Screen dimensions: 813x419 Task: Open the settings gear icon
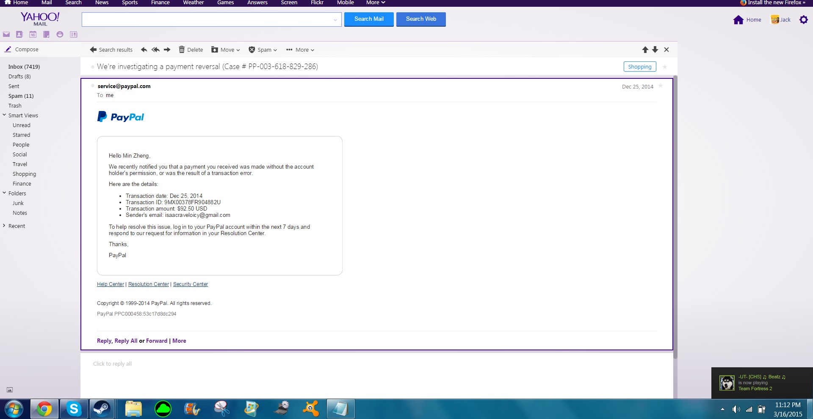(x=803, y=19)
